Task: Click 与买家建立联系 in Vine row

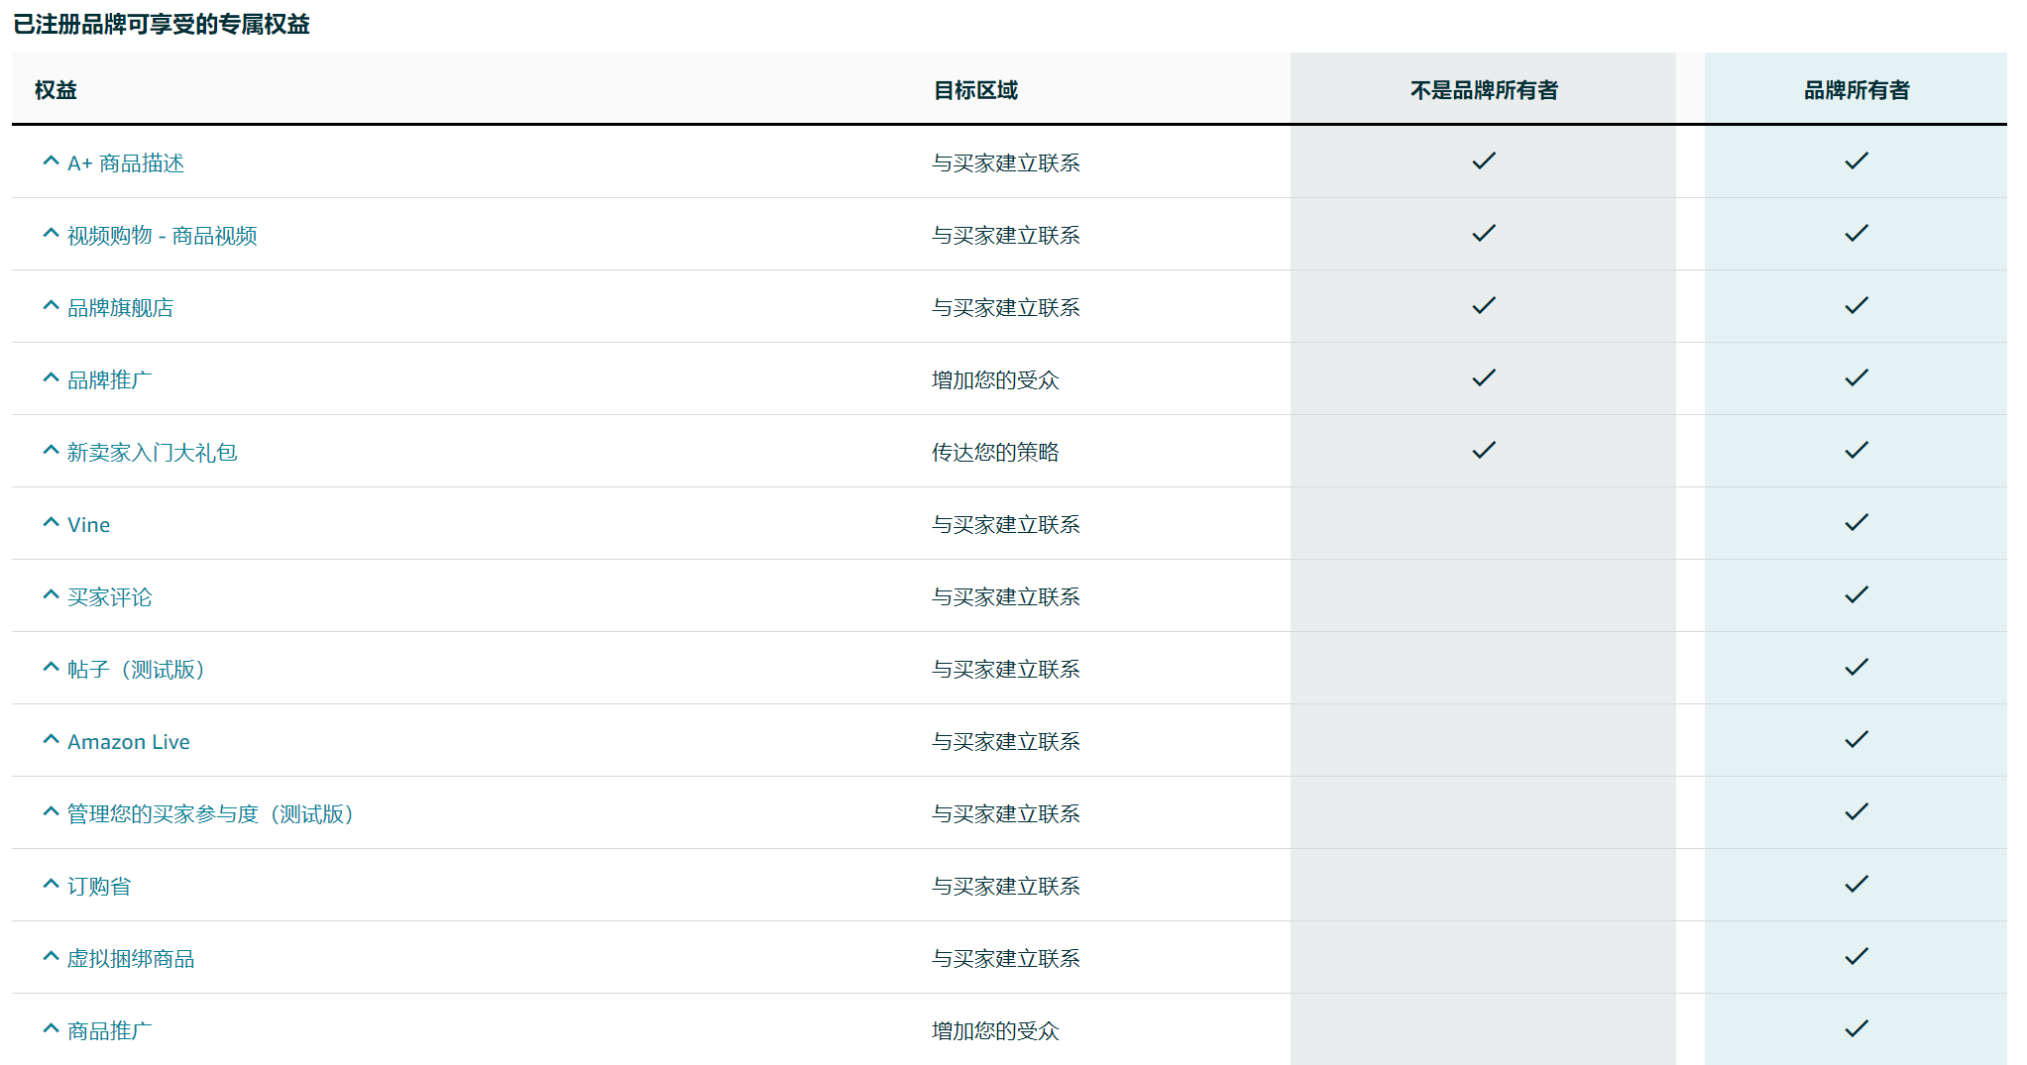Action: (x=1006, y=525)
